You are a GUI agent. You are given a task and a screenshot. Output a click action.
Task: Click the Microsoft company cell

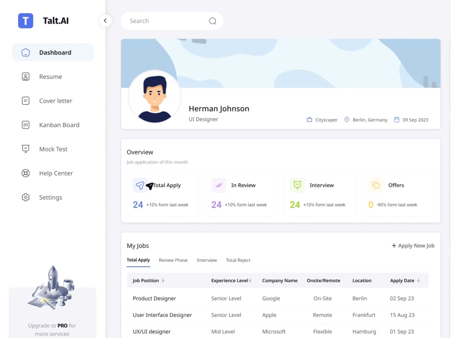pyautogui.click(x=274, y=331)
